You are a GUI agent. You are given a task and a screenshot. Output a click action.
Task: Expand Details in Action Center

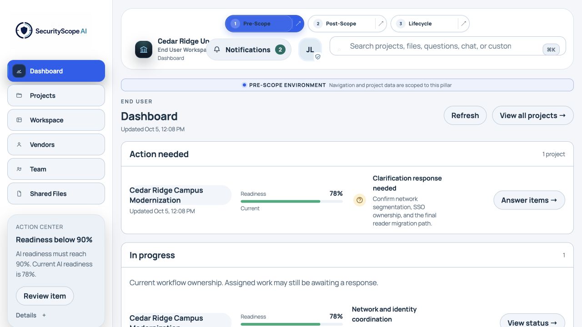pos(31,315)
